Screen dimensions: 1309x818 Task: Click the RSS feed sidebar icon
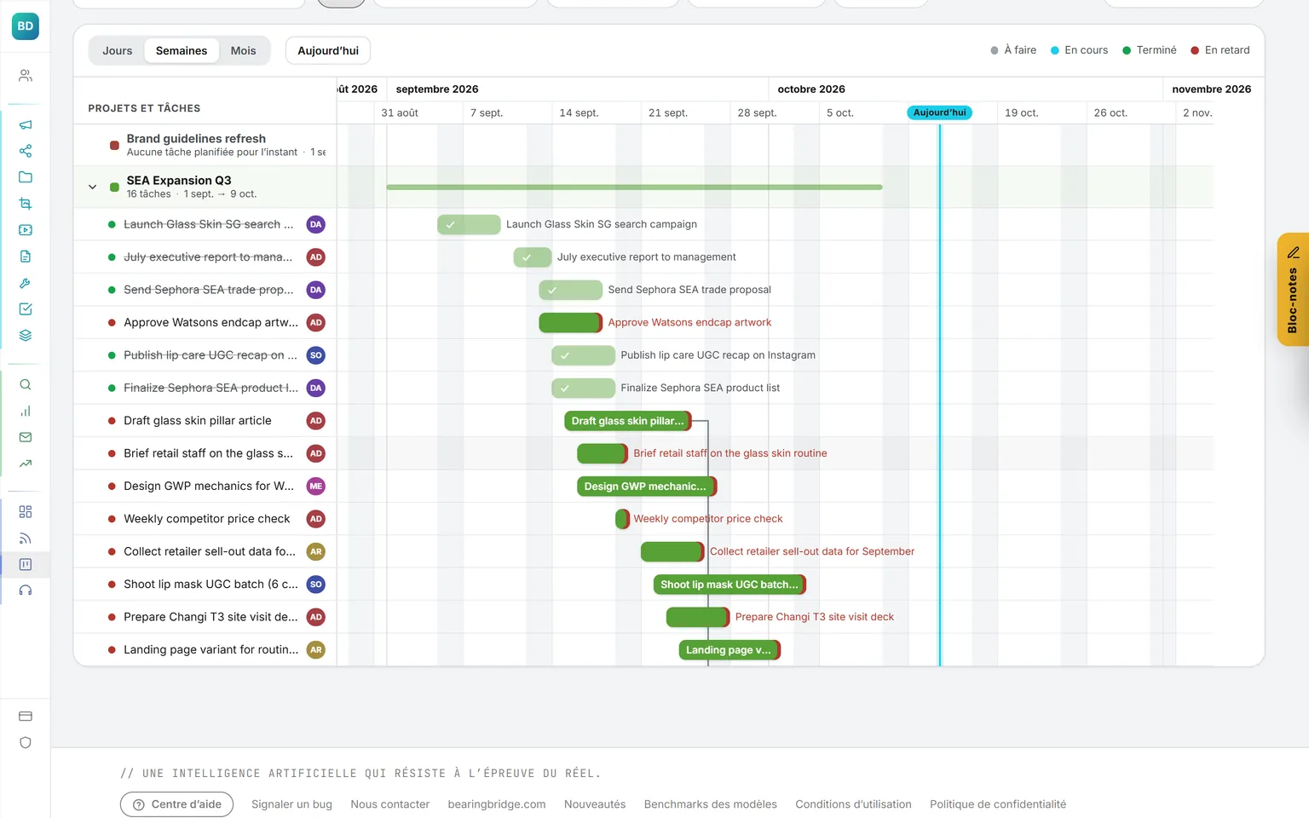pos(26,539)
